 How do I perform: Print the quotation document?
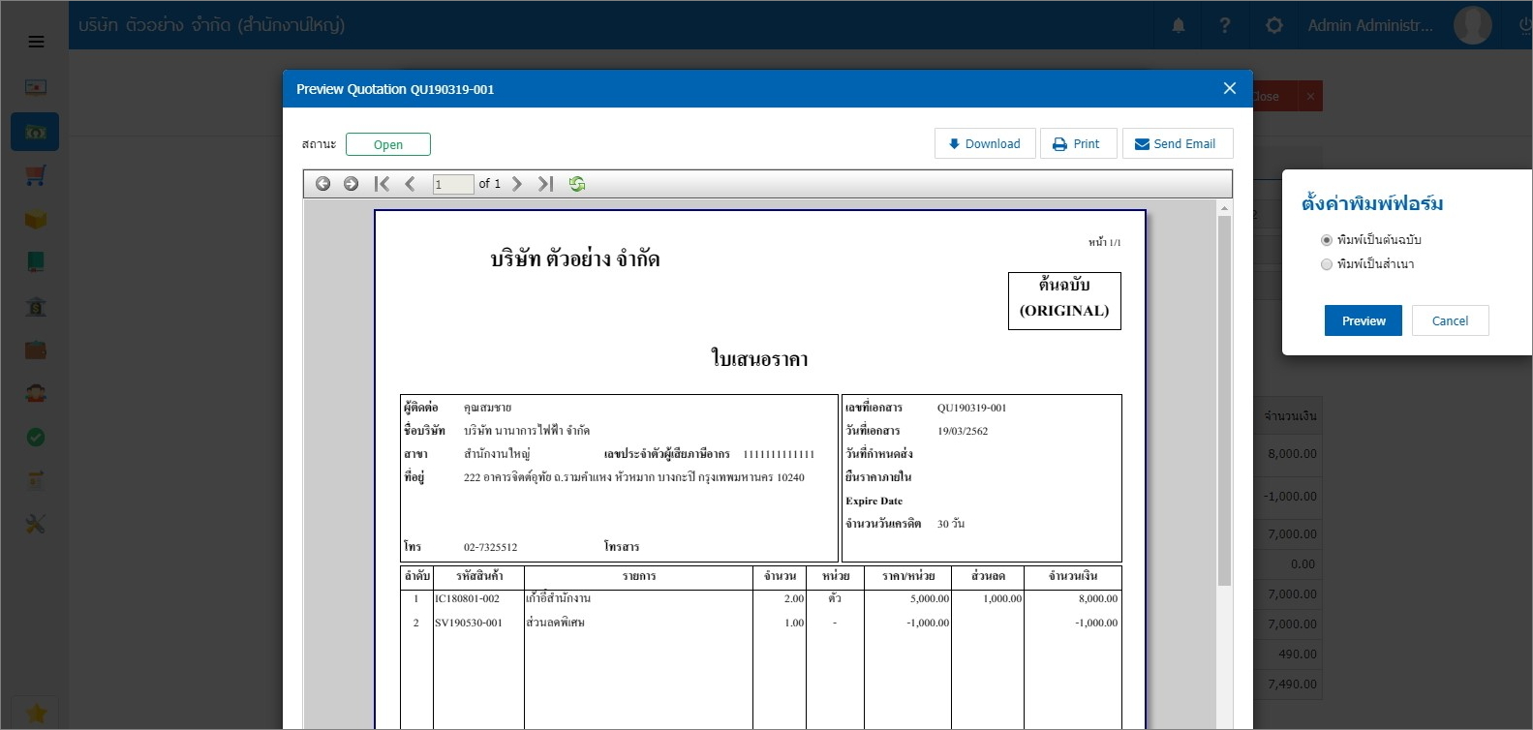click(x=1078, y=143)
